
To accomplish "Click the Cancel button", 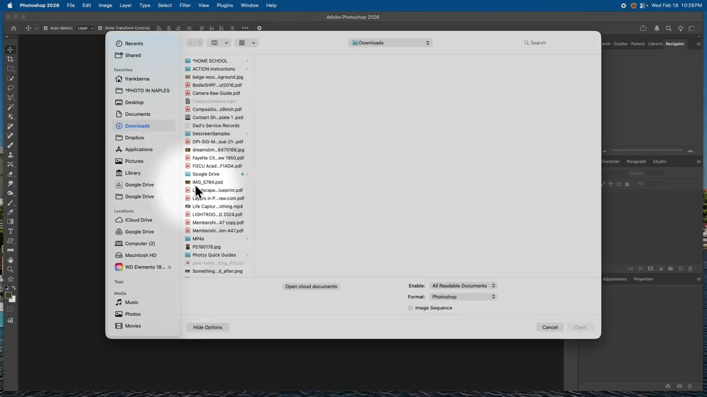I will [550, 327].
